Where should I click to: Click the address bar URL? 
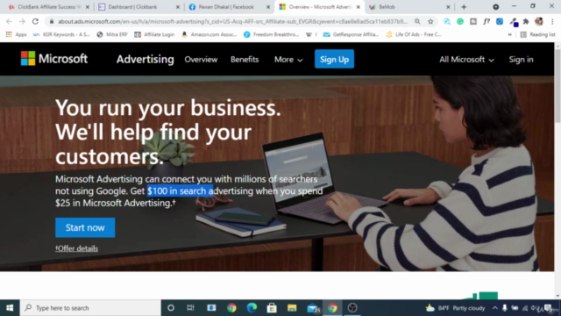(x=232, y=21)
